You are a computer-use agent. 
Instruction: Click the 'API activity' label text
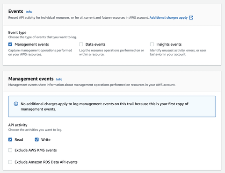point(18,125)
